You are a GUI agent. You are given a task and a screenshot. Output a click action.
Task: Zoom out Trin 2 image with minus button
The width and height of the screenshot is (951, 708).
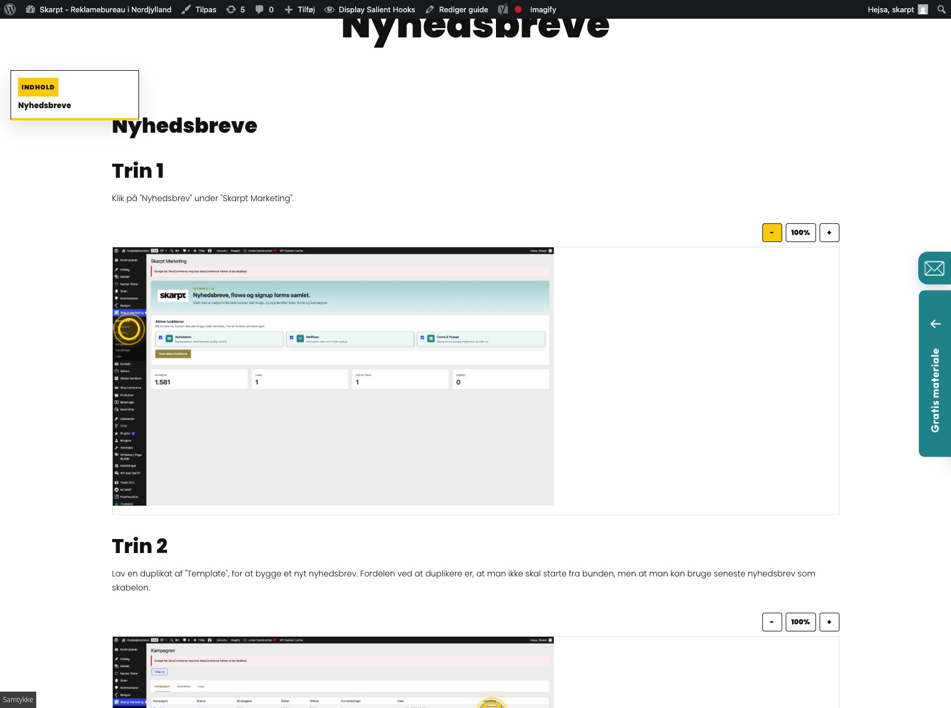tap(772, 622)
